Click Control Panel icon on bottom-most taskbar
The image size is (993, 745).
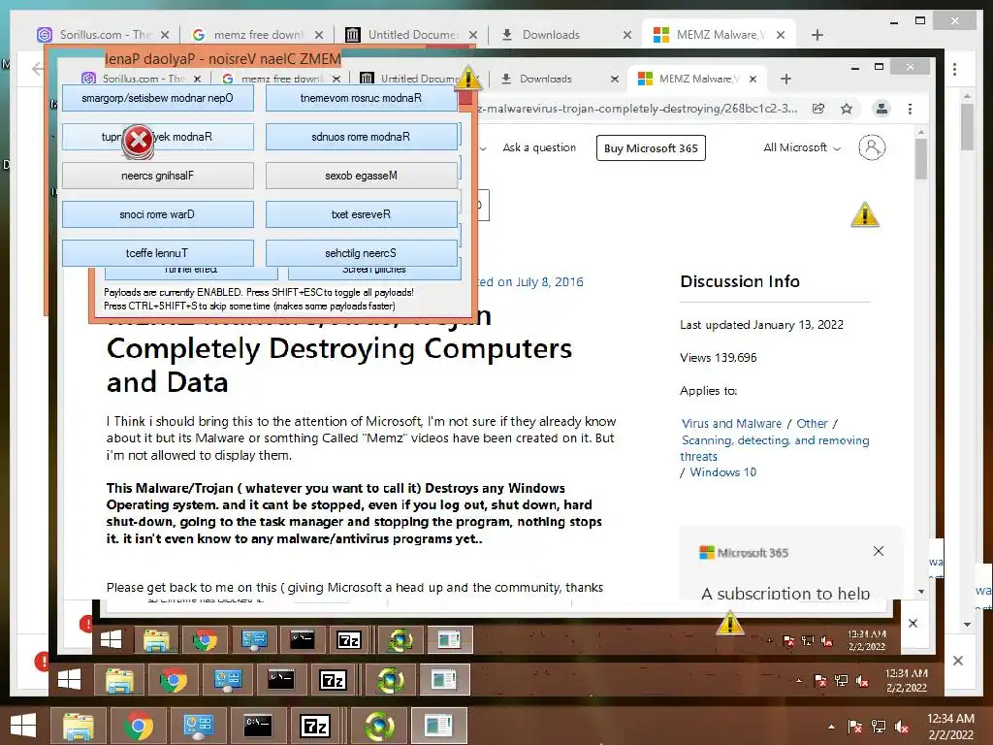click(x=198, y=726)
